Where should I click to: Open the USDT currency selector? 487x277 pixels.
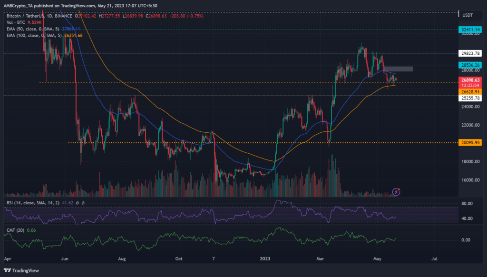468,15
